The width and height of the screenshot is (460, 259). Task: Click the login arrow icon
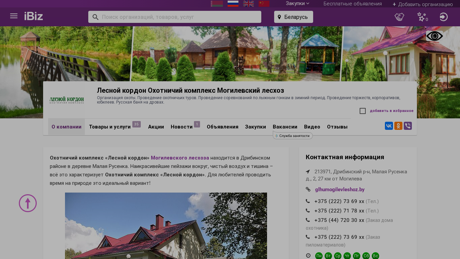pyautogui.click(x=444, y=17)
